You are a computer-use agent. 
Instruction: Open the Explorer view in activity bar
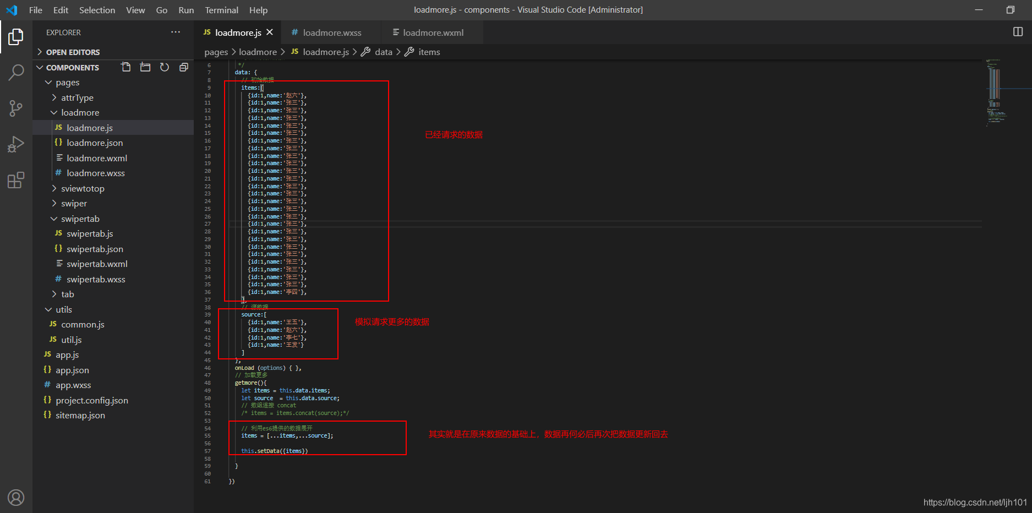[16, 37]
